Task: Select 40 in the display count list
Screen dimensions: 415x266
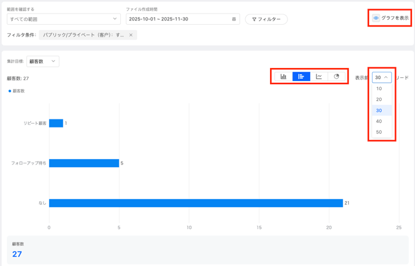Action: tap(379, 121)
